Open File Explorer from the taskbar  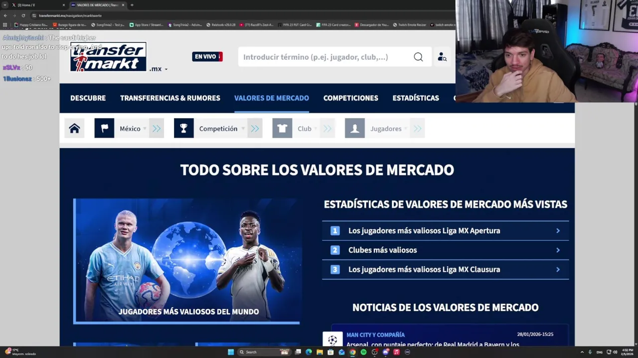(x=319, y=352)
